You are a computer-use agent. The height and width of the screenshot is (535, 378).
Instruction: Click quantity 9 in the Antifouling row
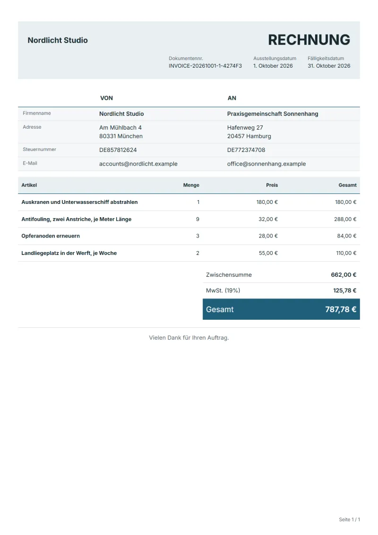pyautogui.click(x=198, y=219)
